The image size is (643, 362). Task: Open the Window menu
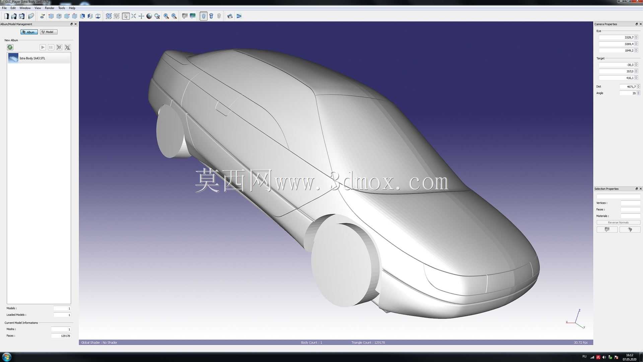tap(25, 8)
